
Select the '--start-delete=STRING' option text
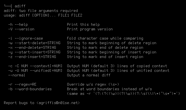click(38, 43)
